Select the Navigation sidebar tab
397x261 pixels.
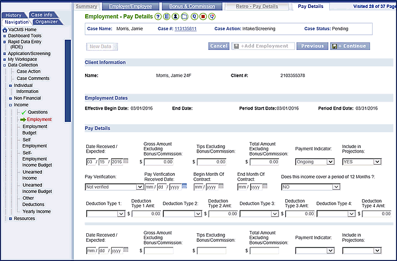tap(16, 22)
